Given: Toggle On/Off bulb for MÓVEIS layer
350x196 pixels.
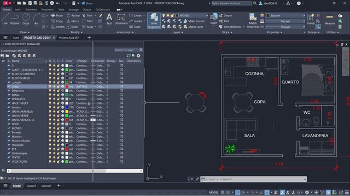Looking at the screenshot, I should point(50,128).
